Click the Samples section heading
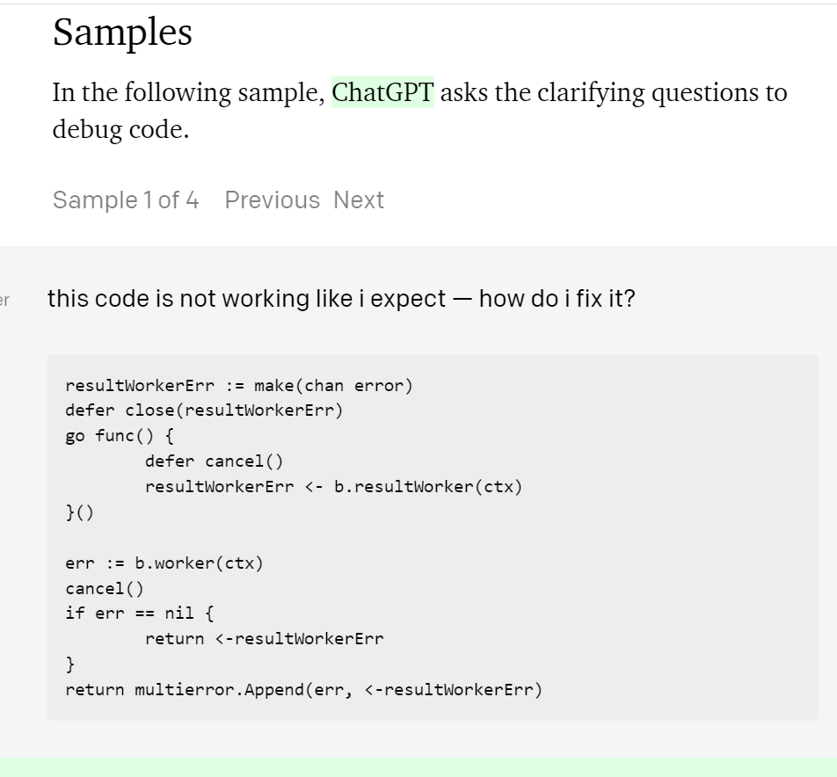The height and width of the screenshot is (777, 837). (x=122, y=33)
